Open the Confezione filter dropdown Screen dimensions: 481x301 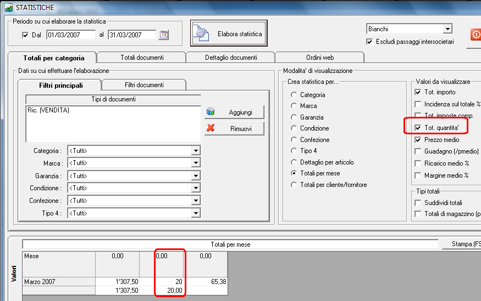196,201
